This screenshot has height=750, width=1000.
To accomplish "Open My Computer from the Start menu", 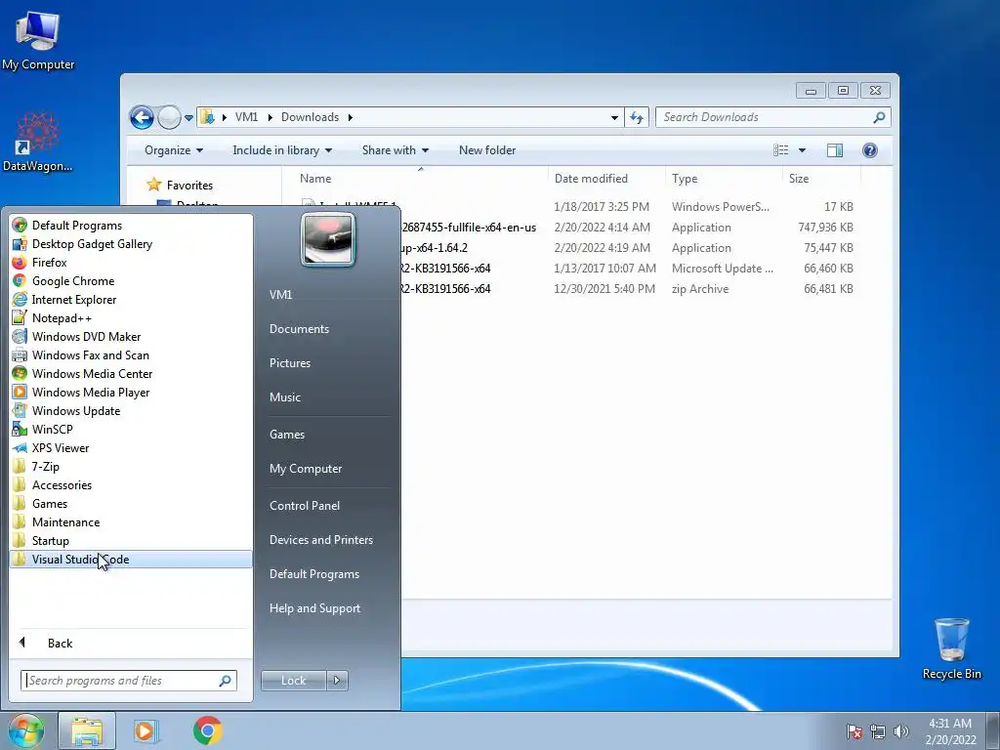I will pos(306,469).
